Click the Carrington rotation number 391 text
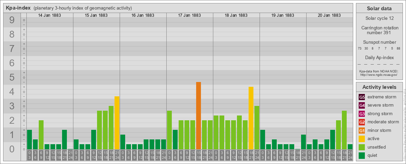 pos(380,30)
